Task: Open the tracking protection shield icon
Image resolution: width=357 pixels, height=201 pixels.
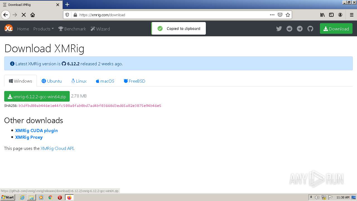Action: pyautogui.click(x=67, y=15)
